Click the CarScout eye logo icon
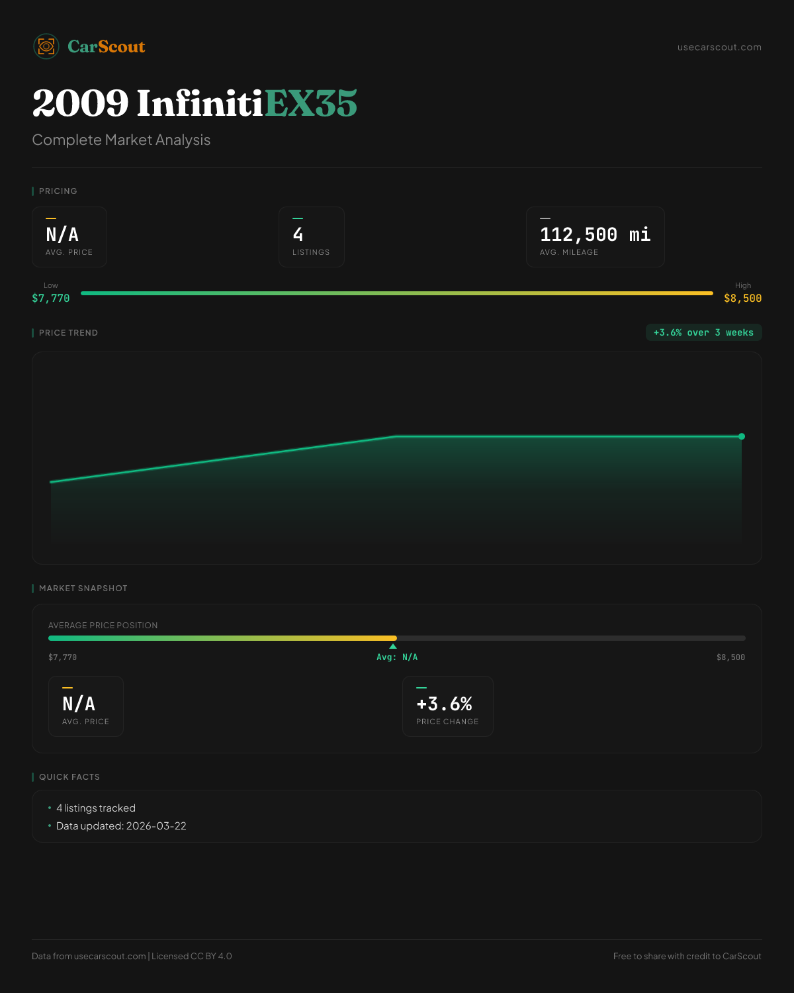794x993 pixels. (x=46, y=46)
